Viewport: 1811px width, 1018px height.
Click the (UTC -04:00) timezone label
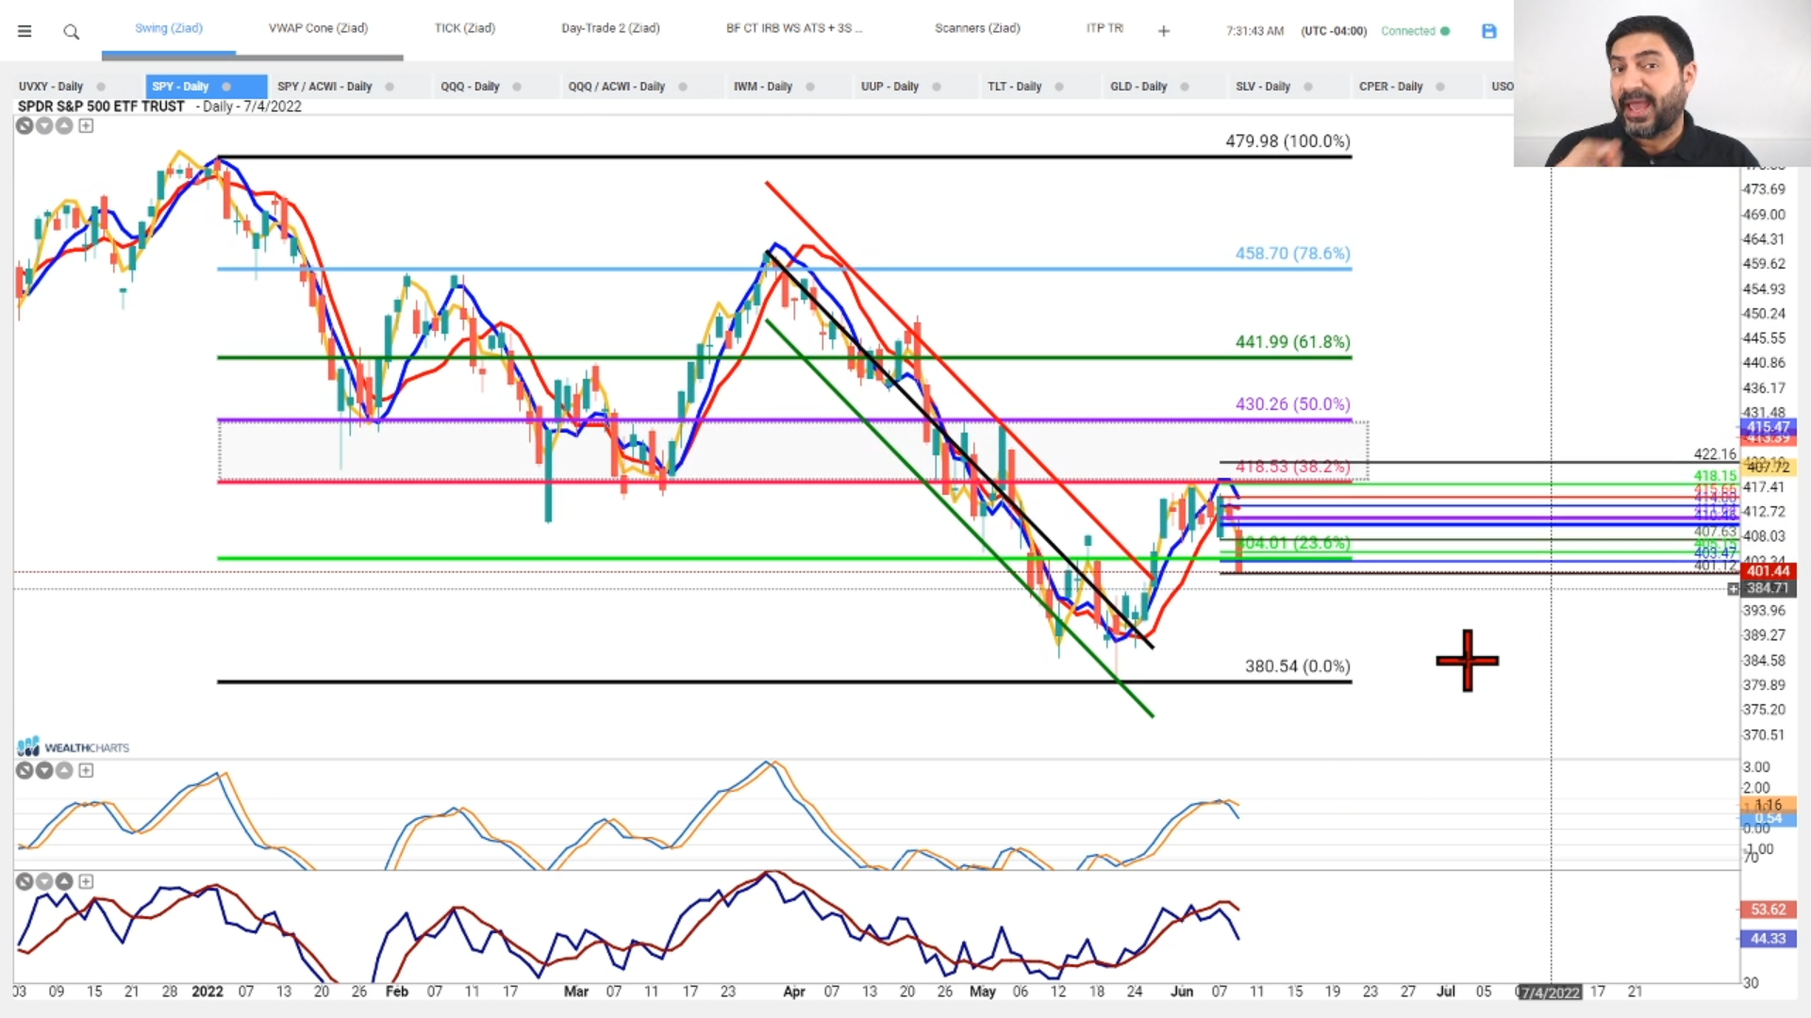1334,31
